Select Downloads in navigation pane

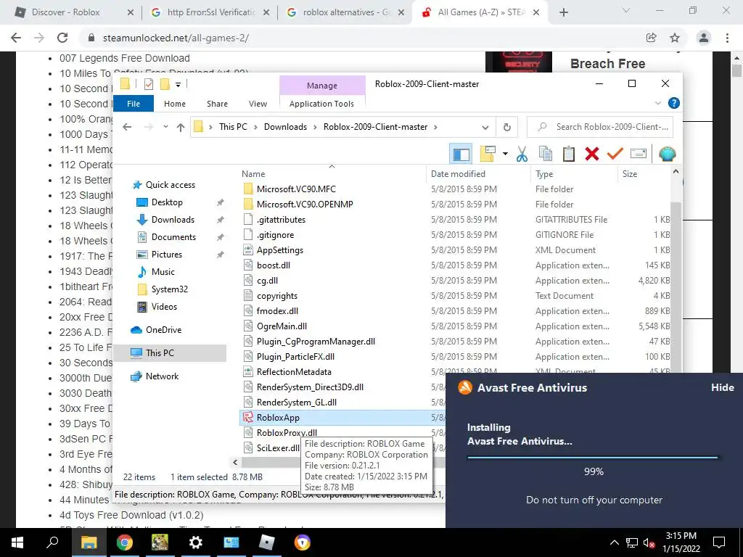click(x=173, y=220)
